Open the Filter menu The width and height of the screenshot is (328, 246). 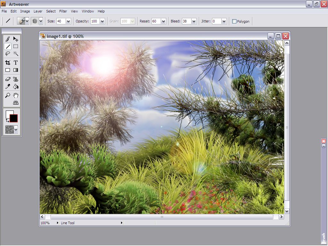pyautogui.click(x=63, y=11)
